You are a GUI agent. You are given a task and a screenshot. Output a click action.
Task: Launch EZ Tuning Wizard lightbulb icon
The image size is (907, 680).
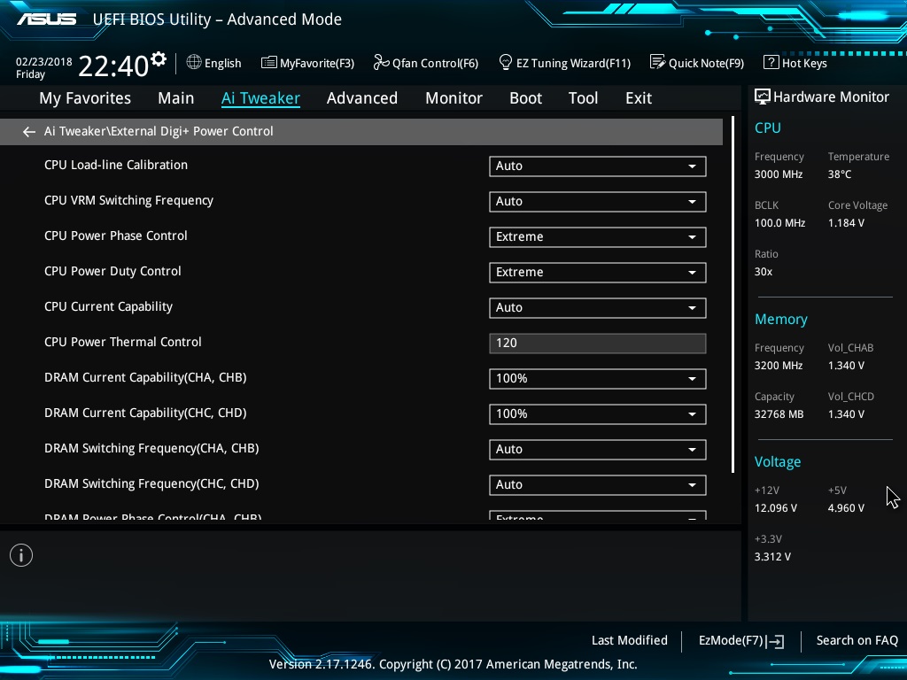tap(505, 62)
